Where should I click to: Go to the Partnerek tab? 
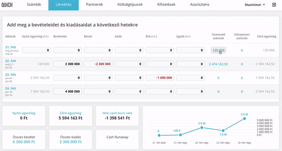coord(94,4)
